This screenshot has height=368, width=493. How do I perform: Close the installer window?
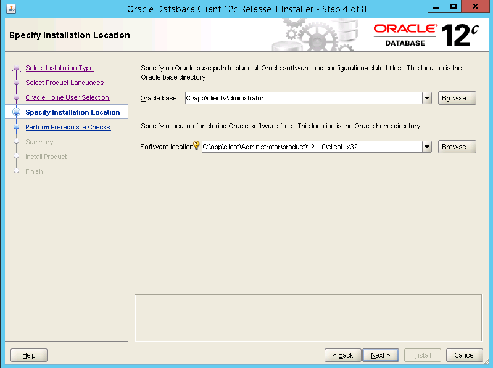coord(475,6)
